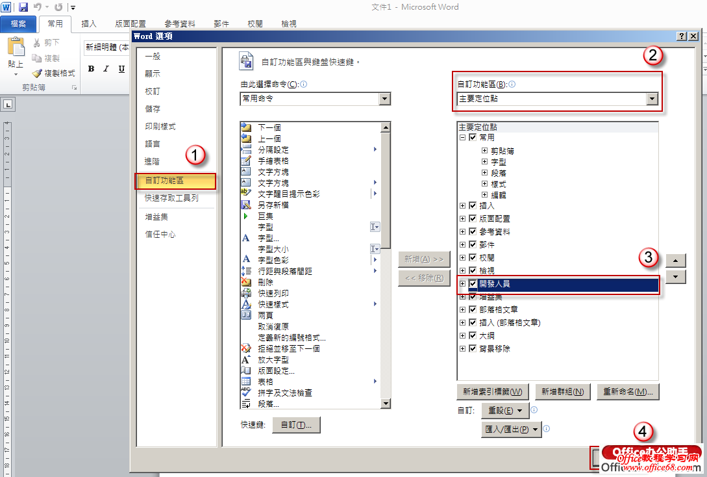This screenshot has width=707, height=477.
Task: Open the 檔案 tab
Action: pyautogui.click(x=18, y=23)
